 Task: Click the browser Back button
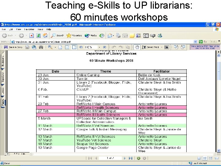coord(7,35)
